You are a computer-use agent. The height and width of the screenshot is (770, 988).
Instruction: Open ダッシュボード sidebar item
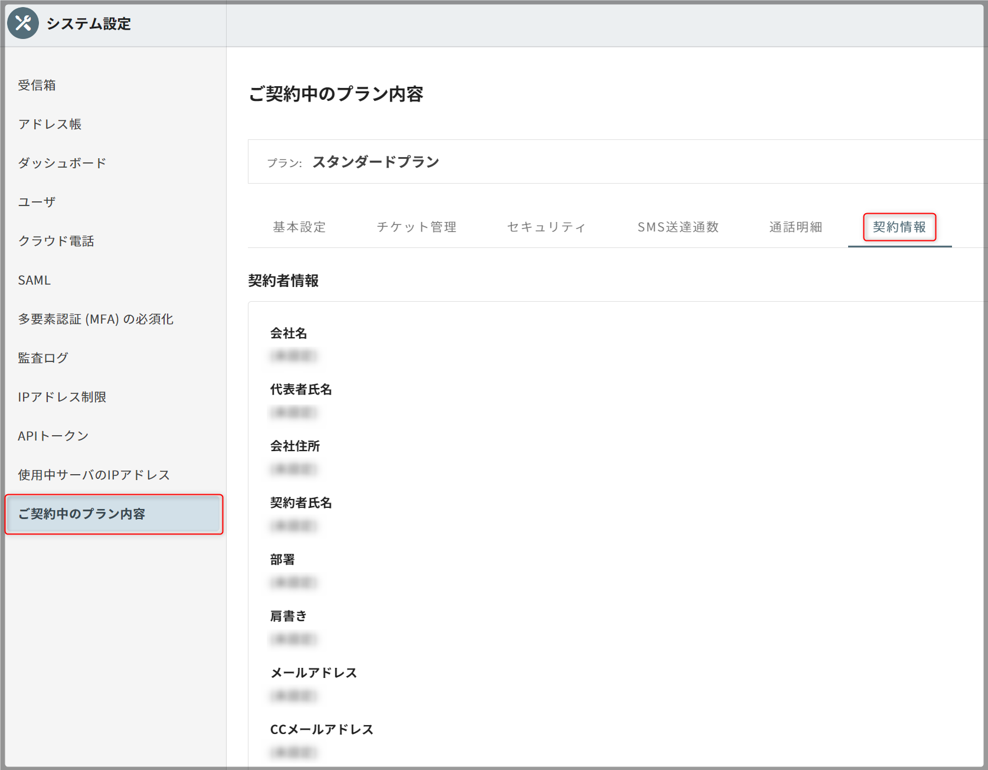pos(62,163)
